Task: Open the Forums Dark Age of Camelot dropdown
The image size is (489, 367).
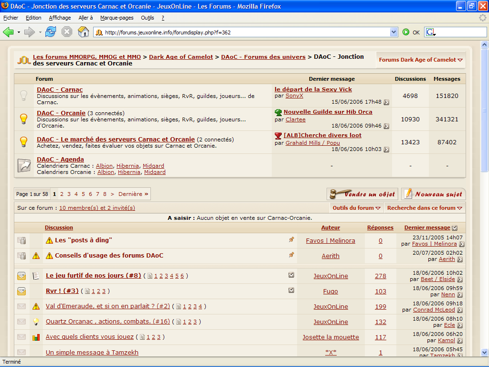Action: [x=421, y=60]
